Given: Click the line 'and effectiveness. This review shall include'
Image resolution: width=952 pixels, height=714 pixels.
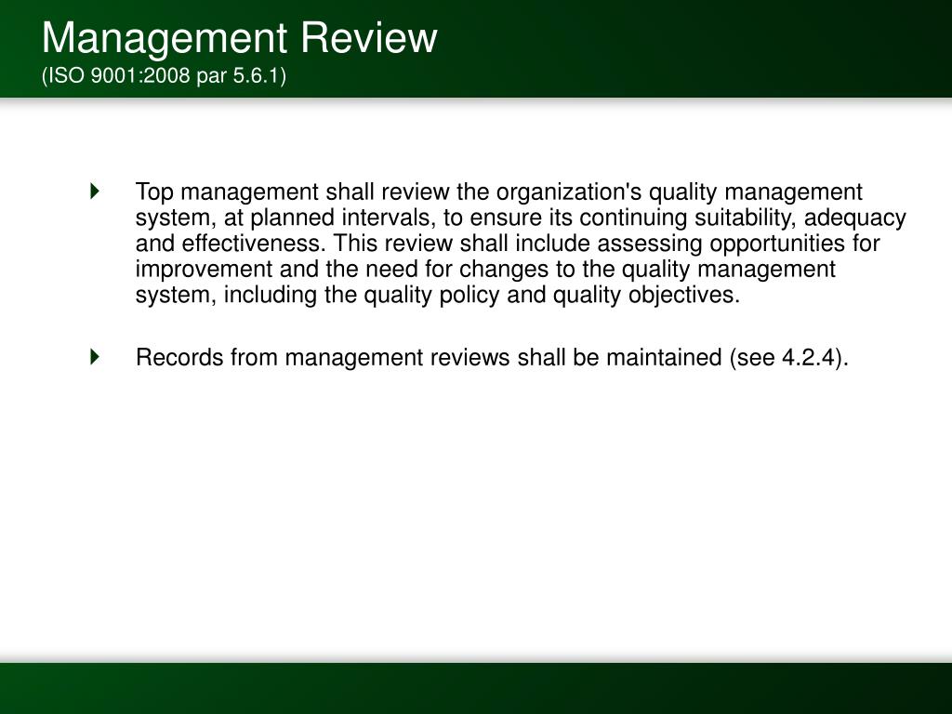Looking at the screenshot, I should pyautogui.click(x=508, y=244).
